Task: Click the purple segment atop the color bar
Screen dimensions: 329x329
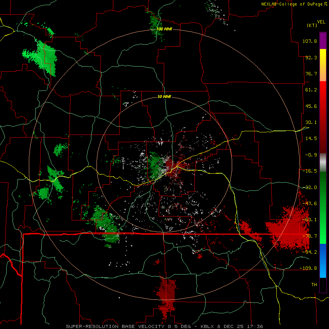Action: tap(323, 41)
